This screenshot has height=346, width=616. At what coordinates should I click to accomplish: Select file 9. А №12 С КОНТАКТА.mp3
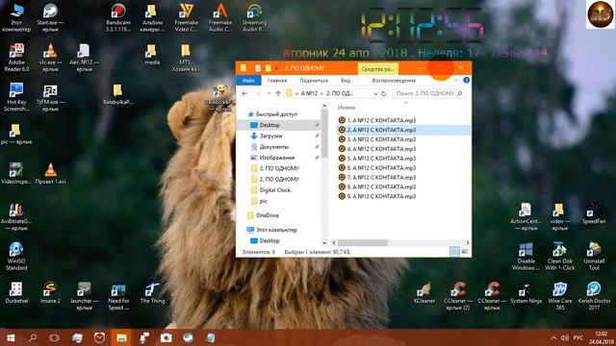pyautogui.click(x=381, y=196)
